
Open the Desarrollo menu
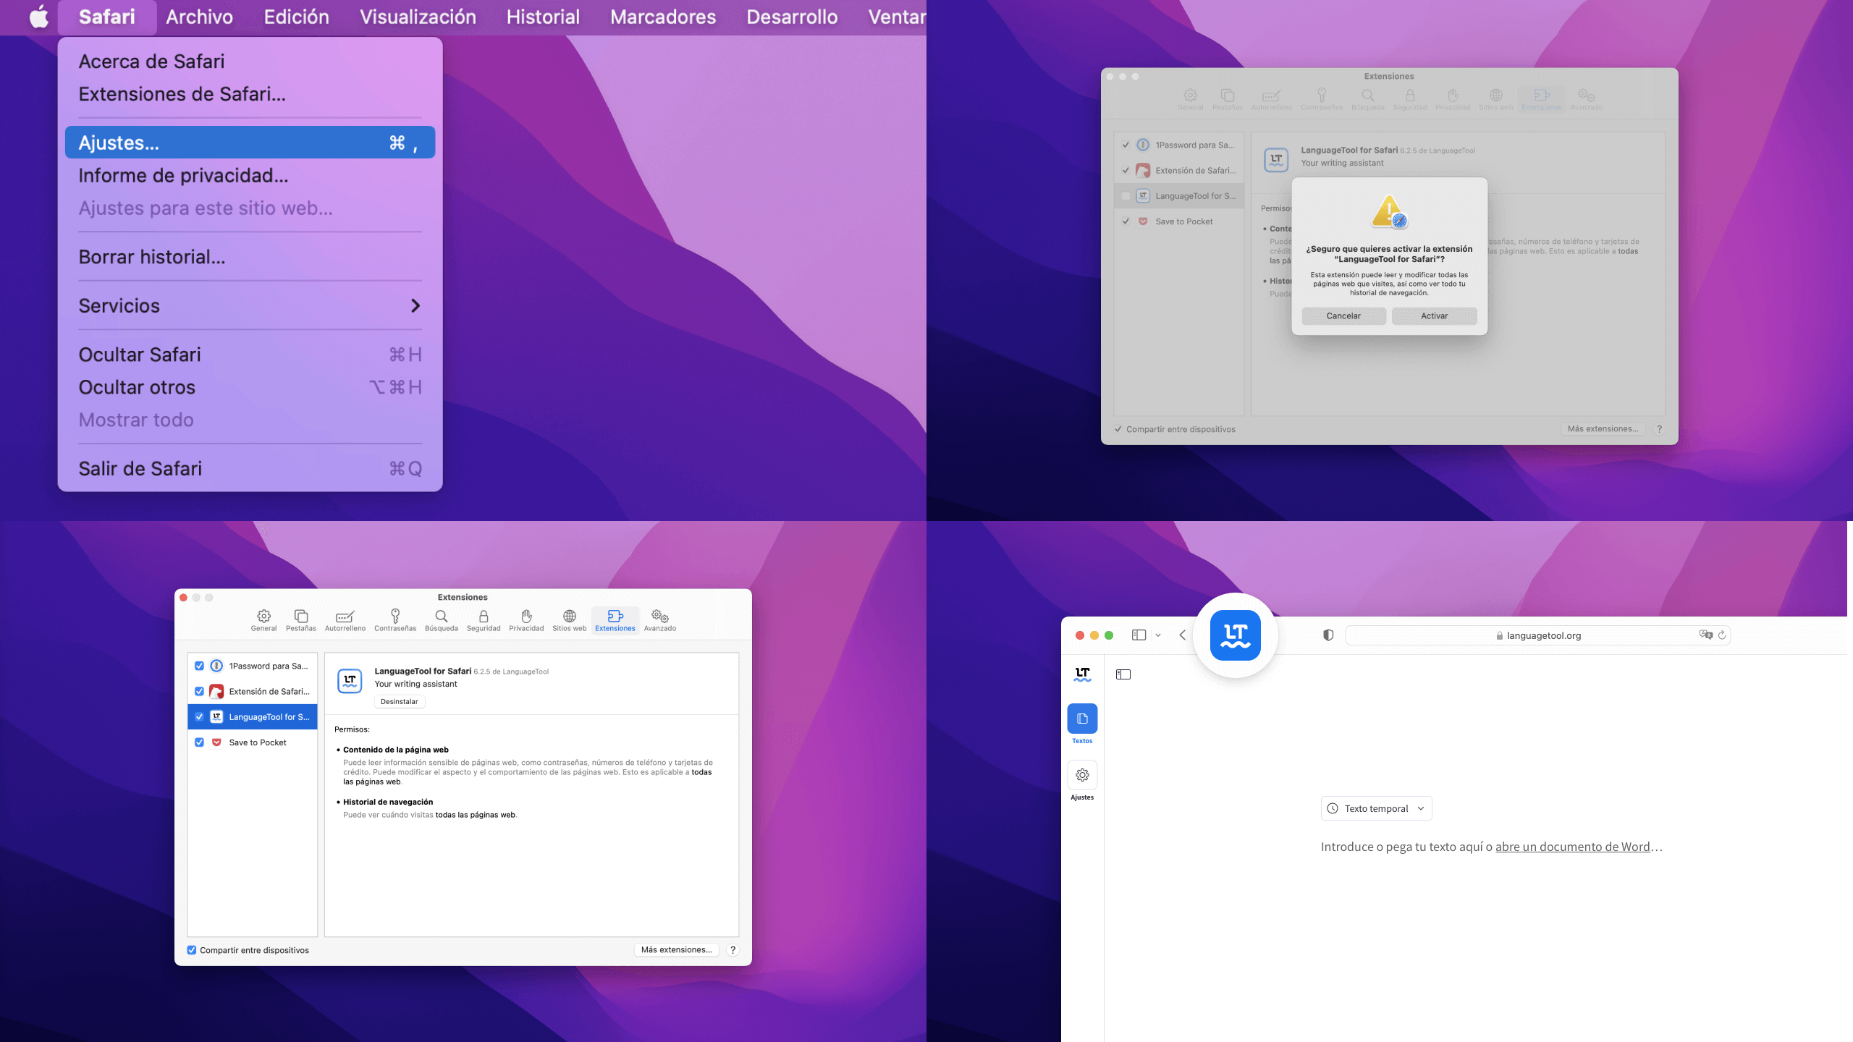[x=792, y=17]
